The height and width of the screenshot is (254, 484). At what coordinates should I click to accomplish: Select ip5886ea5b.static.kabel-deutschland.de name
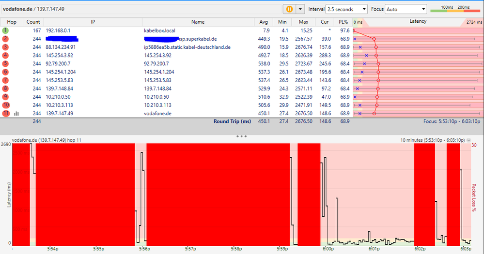[187, 47]
